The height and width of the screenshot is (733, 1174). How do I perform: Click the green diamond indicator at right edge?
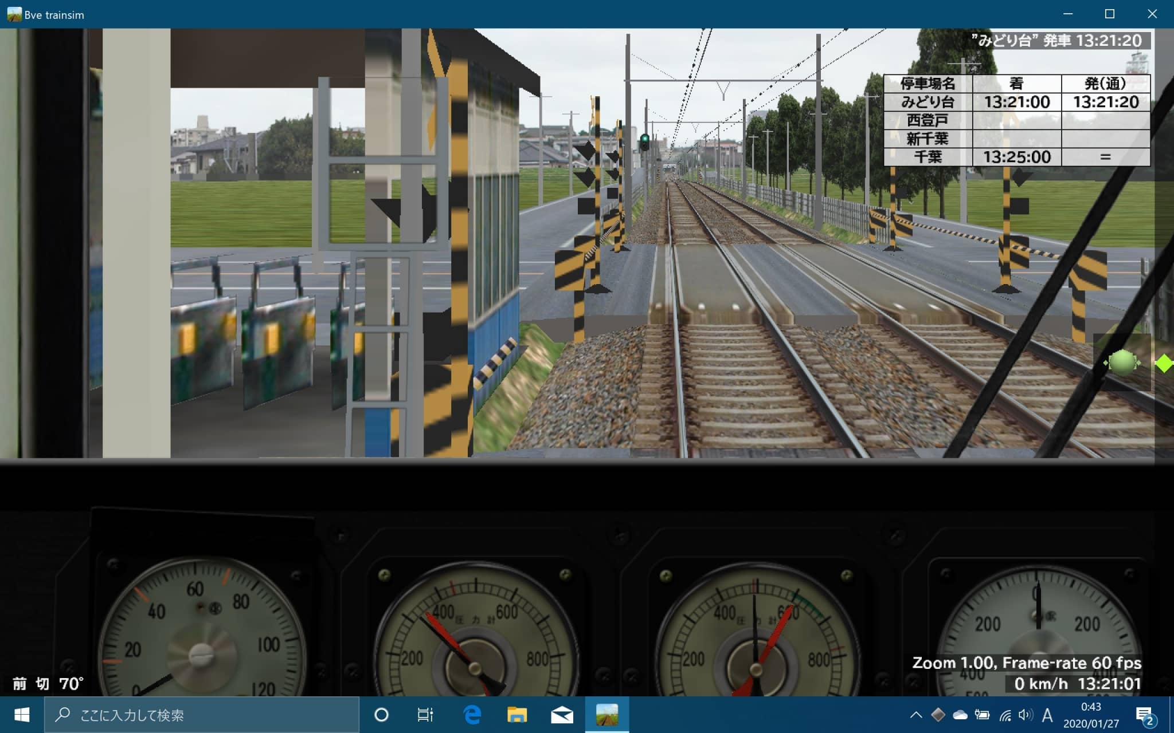tap(1164, 363)
